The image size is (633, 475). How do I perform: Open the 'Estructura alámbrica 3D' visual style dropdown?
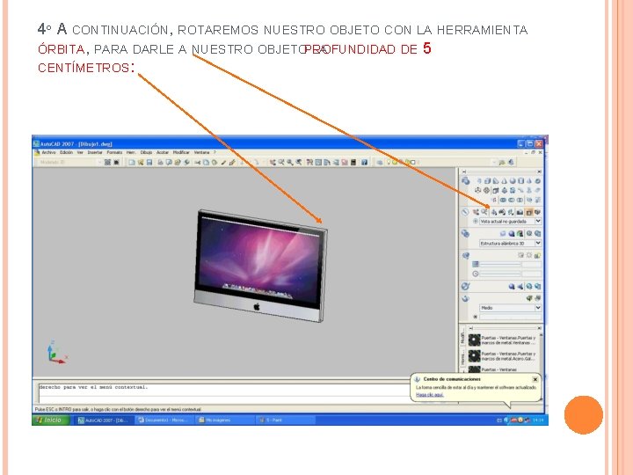pos(538,243)
